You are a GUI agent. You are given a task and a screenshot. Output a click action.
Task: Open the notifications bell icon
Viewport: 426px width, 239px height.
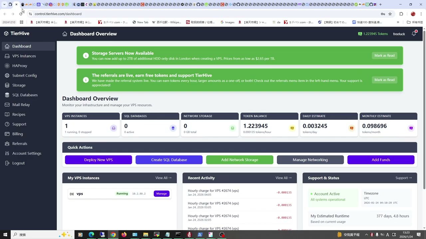pos(414,34)
